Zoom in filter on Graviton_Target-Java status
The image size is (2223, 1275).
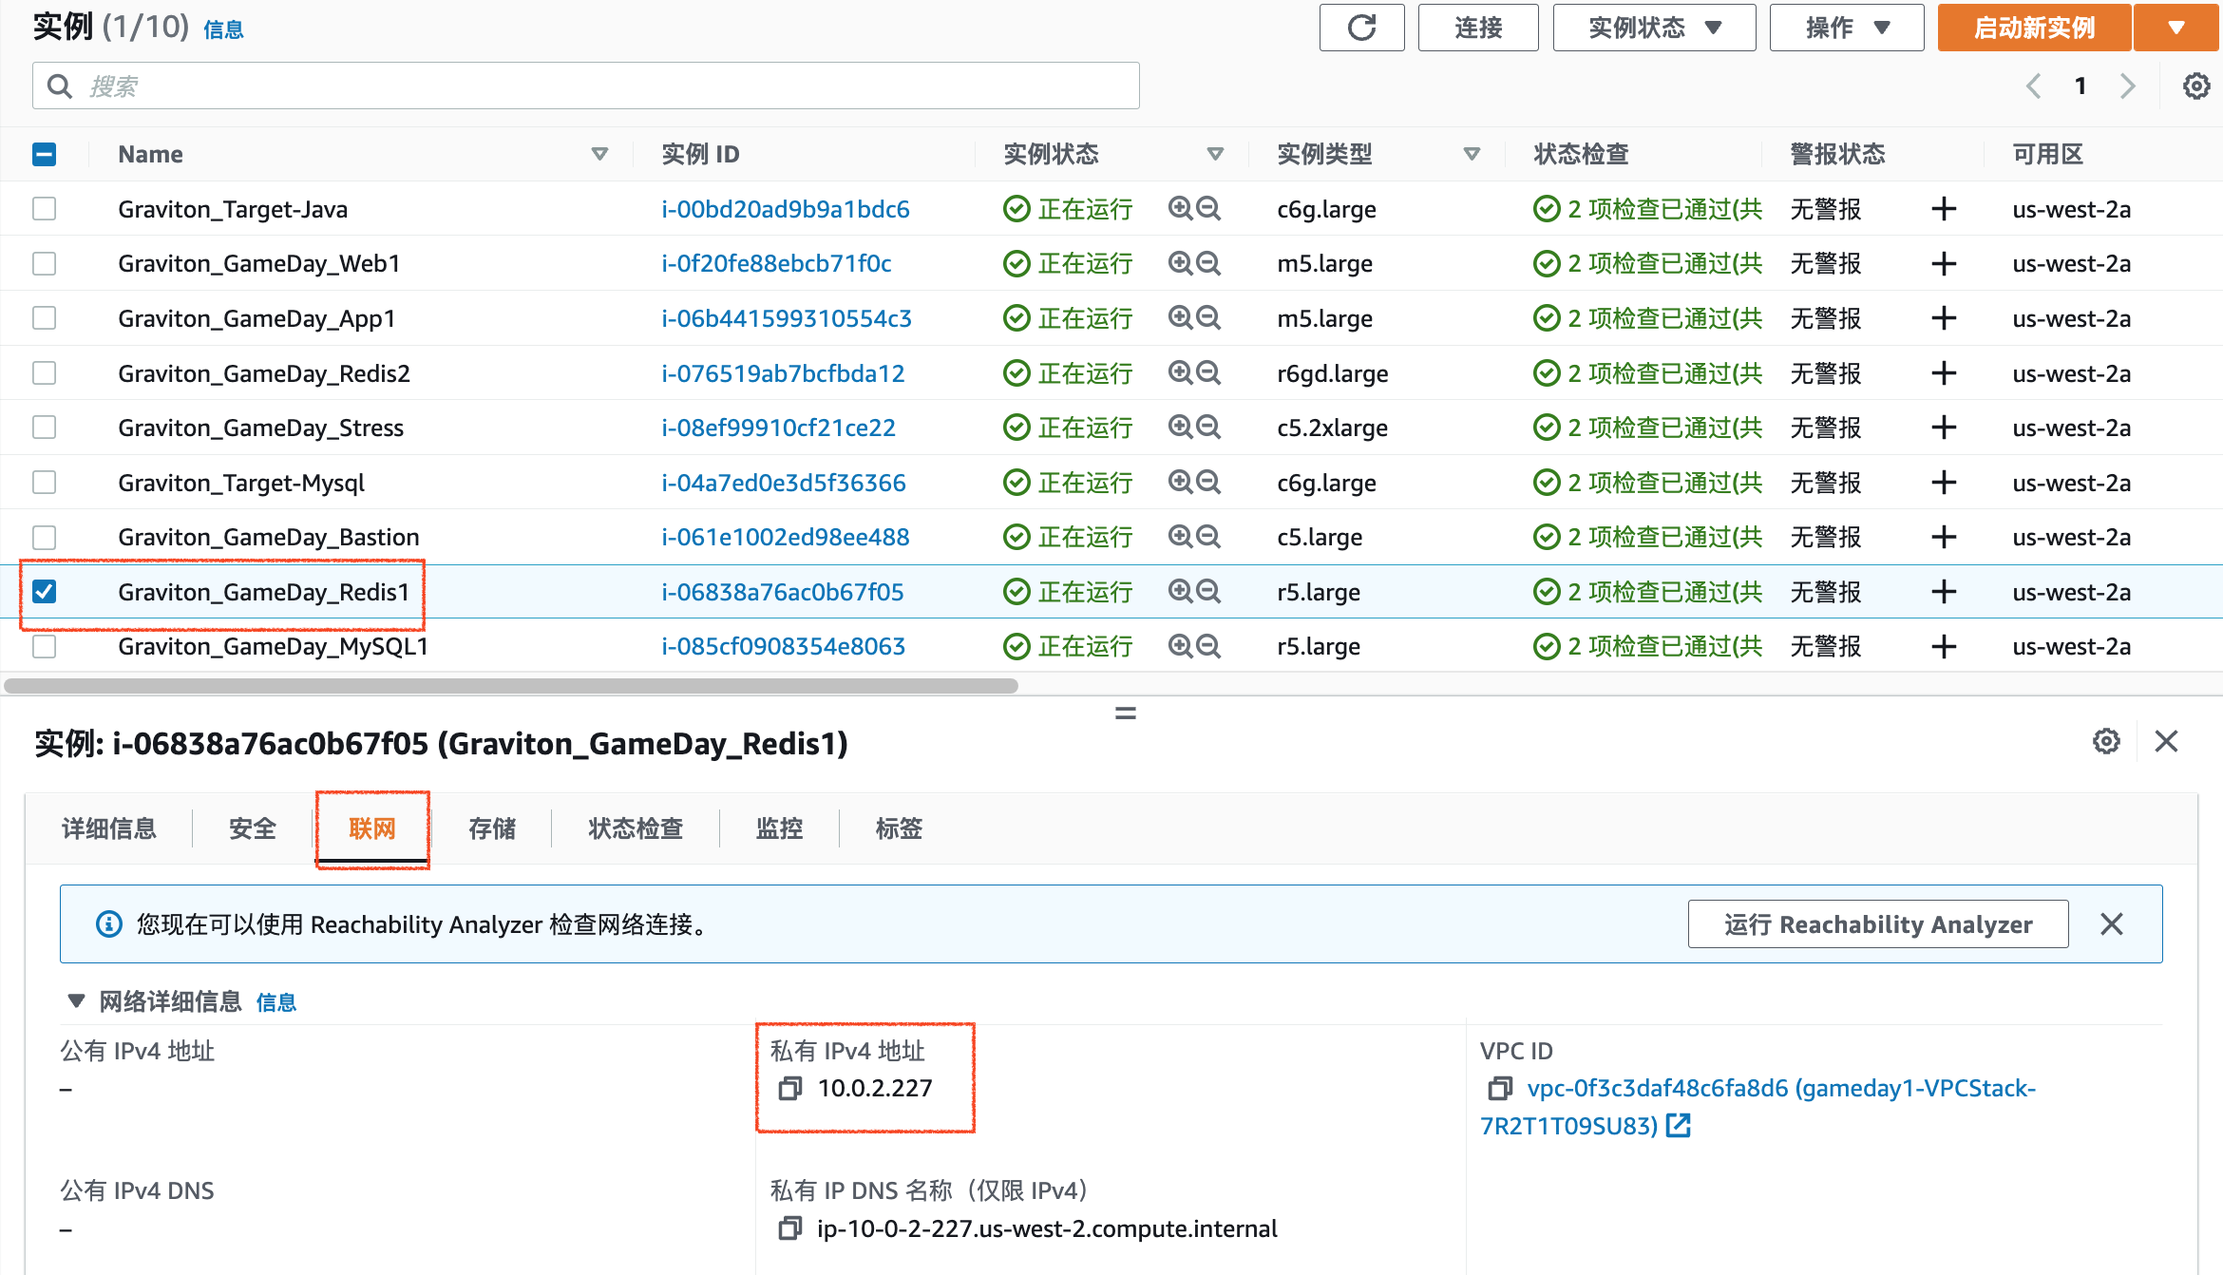click(1180, 208)
